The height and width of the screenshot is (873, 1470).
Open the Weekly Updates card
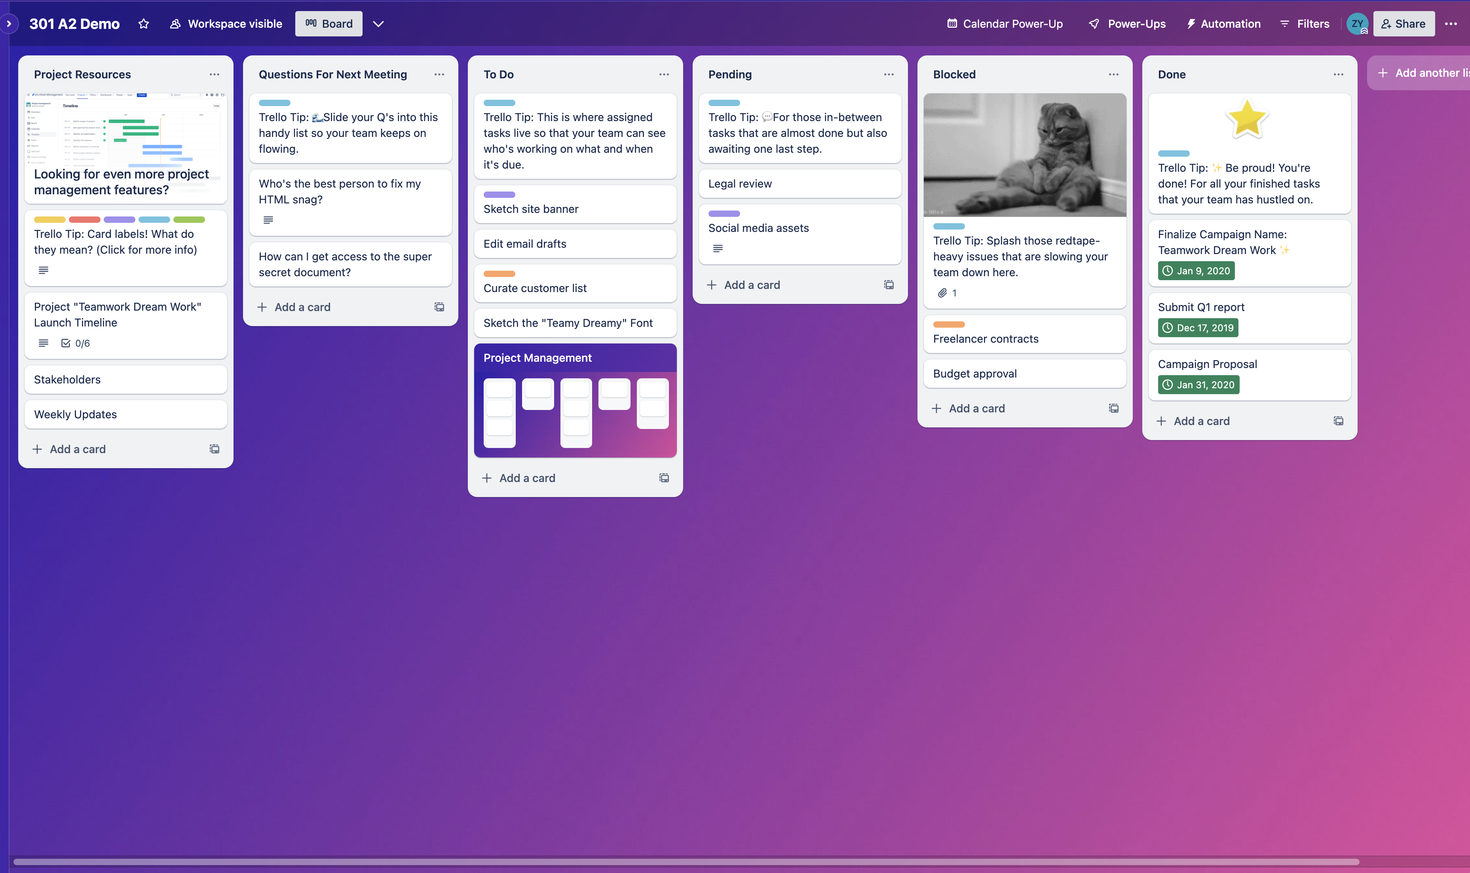coord(125,414)
